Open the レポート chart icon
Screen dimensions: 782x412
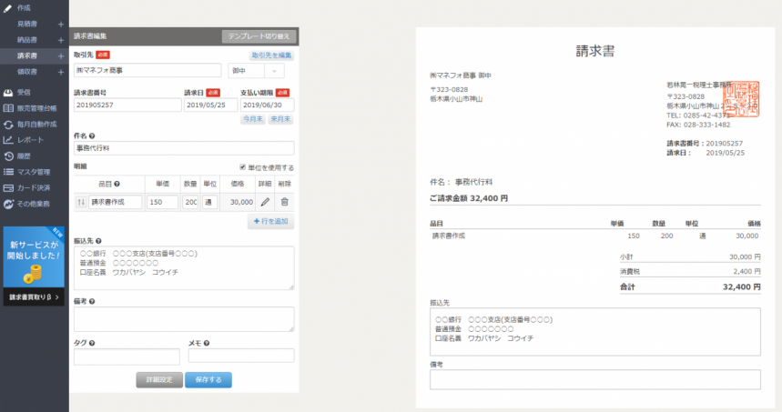point(8,140)
